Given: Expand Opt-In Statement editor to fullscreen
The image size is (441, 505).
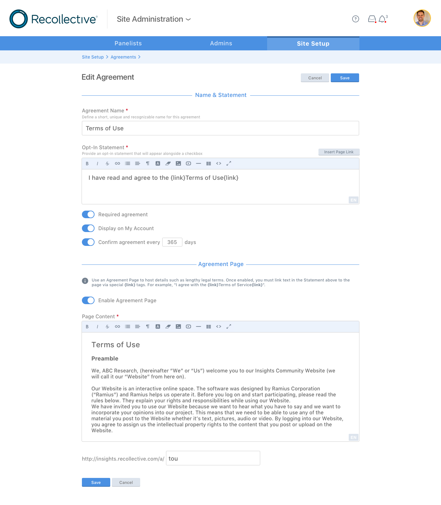Looking at the screenshot, I should 229,163.
